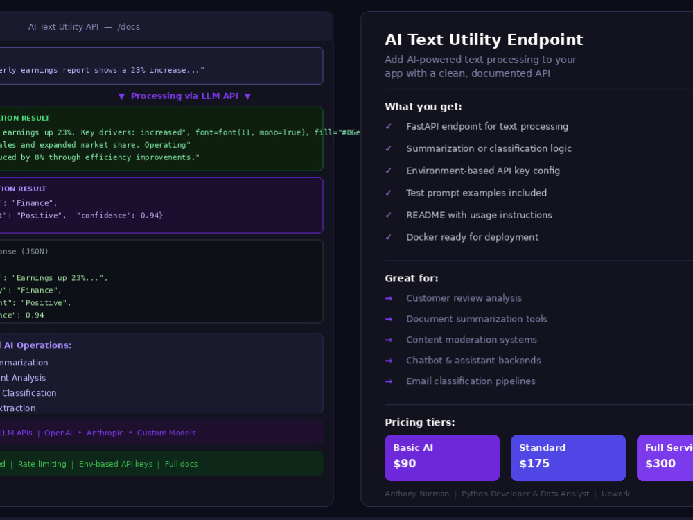
Task: Click the Upwork text in footer
Action: (x=615, y=494)
